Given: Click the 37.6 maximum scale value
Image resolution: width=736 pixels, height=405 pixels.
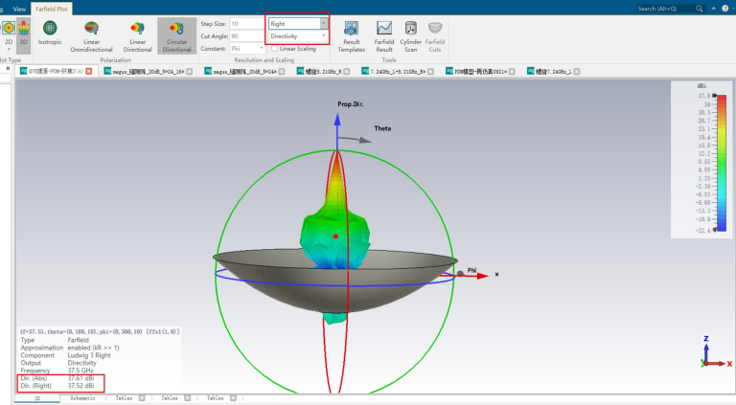Looking at the screenshot, I should click(704, 96).
